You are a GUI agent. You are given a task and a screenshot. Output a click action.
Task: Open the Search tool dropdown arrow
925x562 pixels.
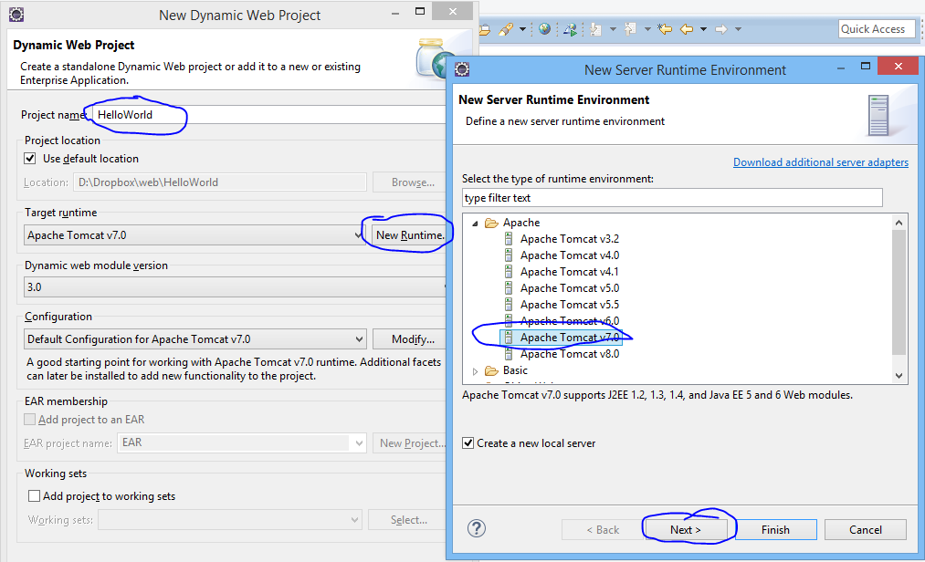pyautogui.click(x=522, y=29)
